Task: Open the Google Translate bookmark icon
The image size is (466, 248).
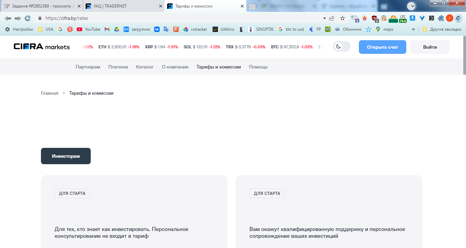Action: pyautogui.click(x=166, y=29)
